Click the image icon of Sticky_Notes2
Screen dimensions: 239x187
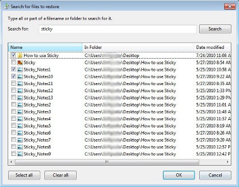[20, 105]
